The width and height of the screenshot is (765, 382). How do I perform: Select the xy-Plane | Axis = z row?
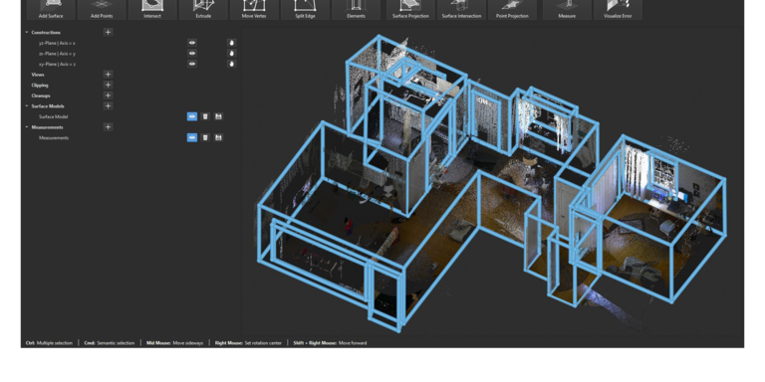[x=57, y=64]
